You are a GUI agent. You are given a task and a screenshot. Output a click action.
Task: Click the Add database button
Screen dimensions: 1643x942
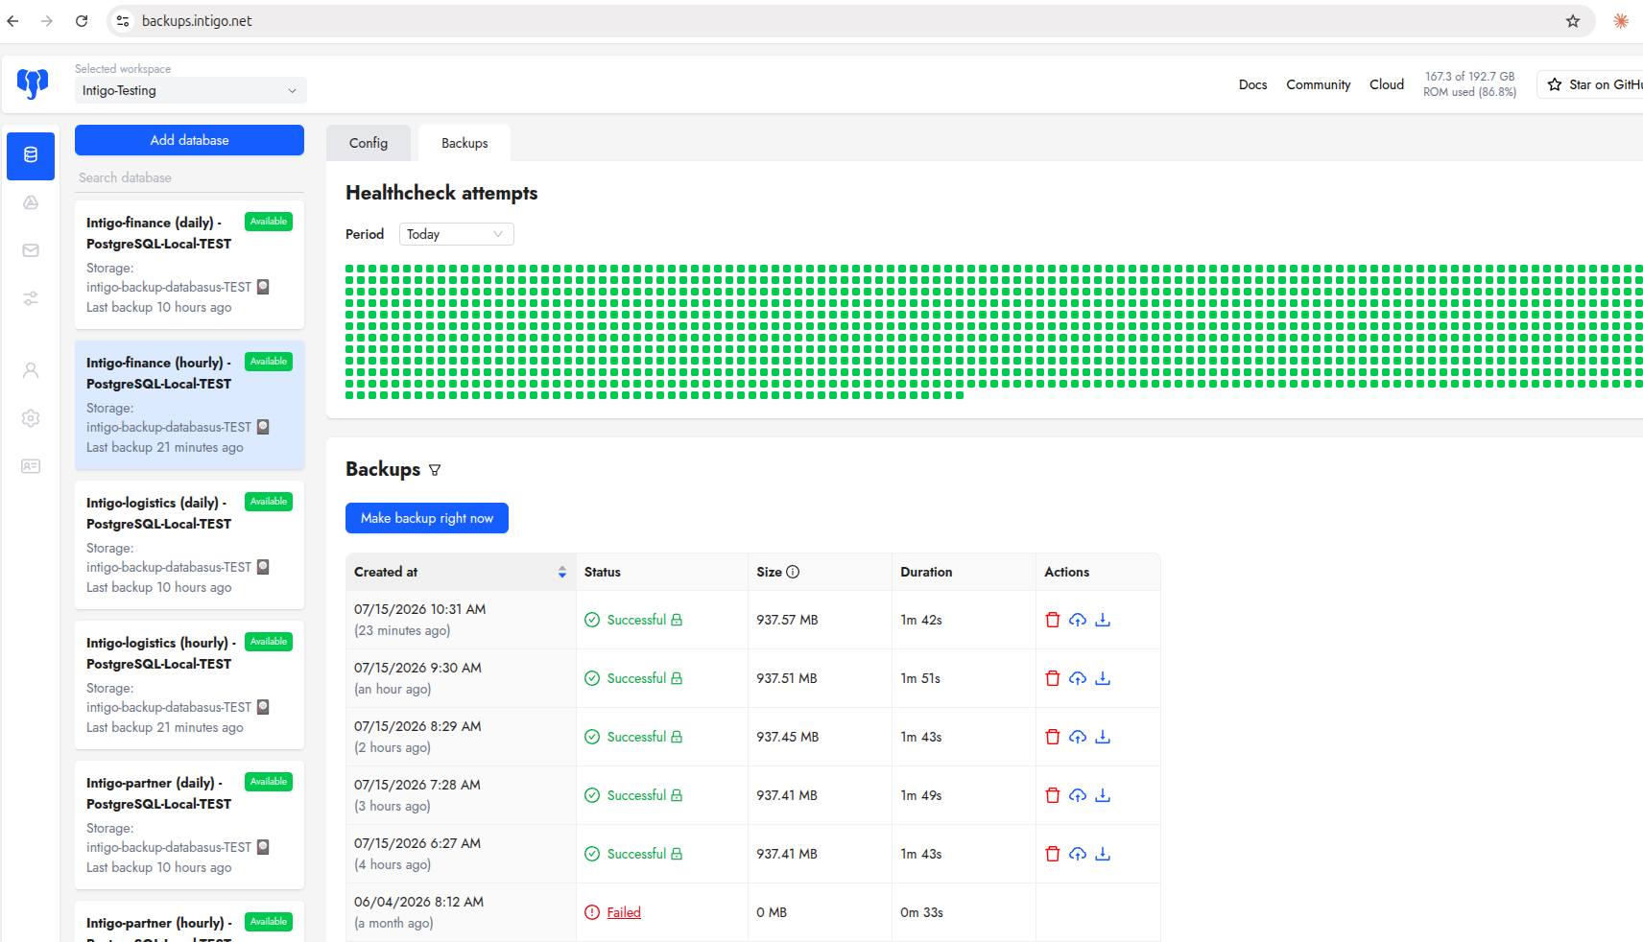tap(189, 140)
